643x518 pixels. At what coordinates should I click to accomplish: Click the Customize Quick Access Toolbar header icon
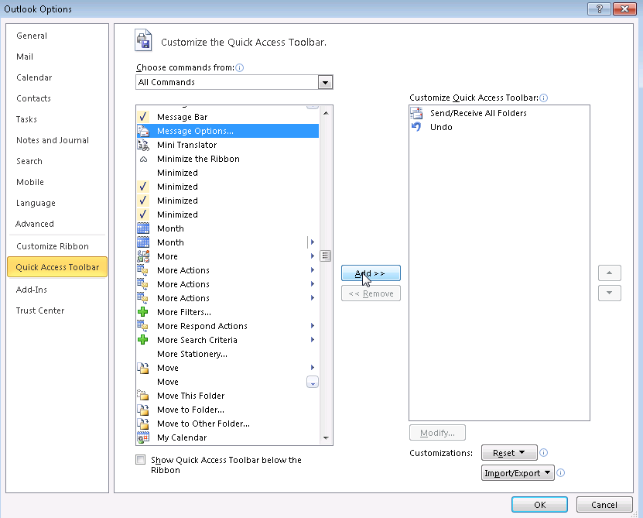[143, 40]
